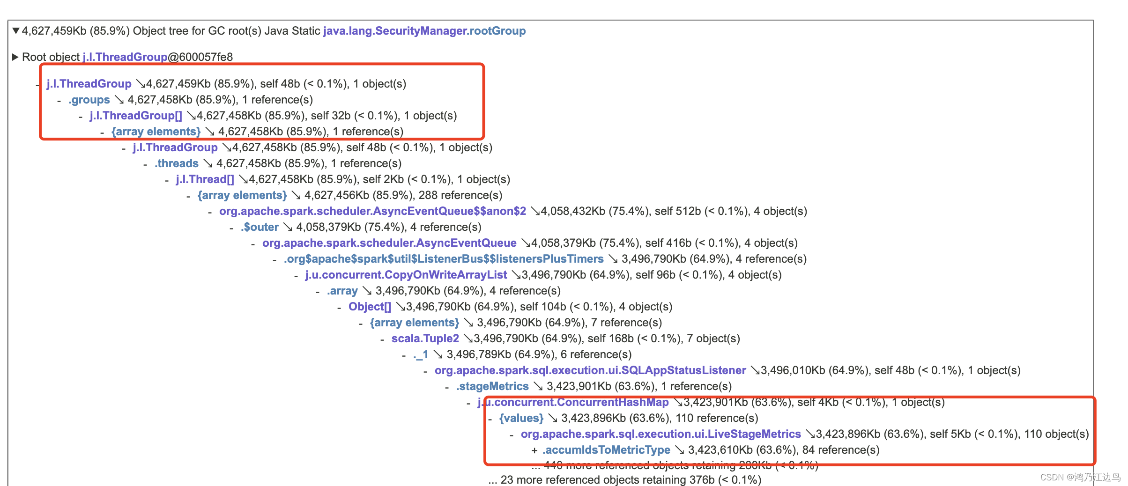The width and height of the screenshot is (1128, 486).
Task: Collapse the minus marker before {values}
Action: 490,419
